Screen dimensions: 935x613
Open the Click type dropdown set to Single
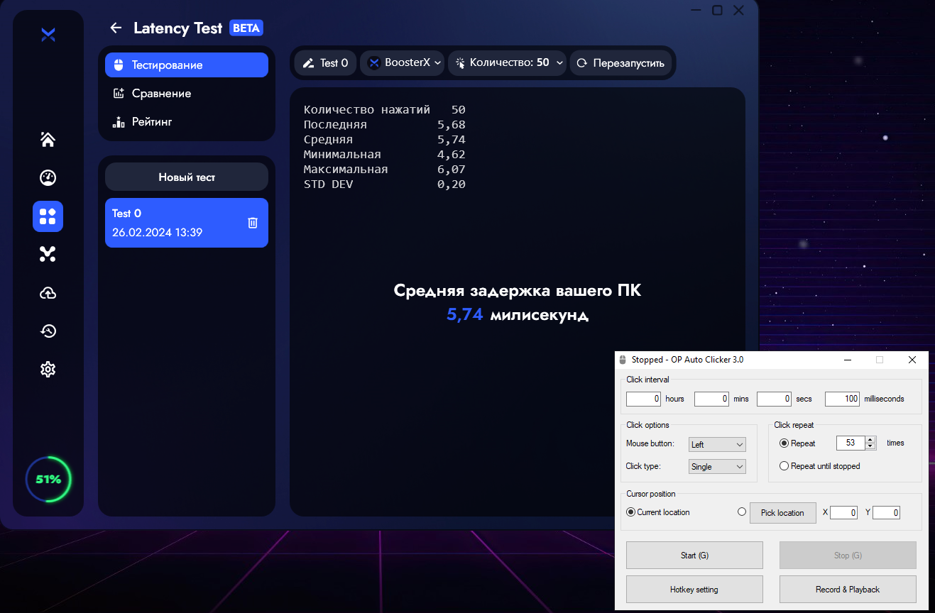[718, 466]
